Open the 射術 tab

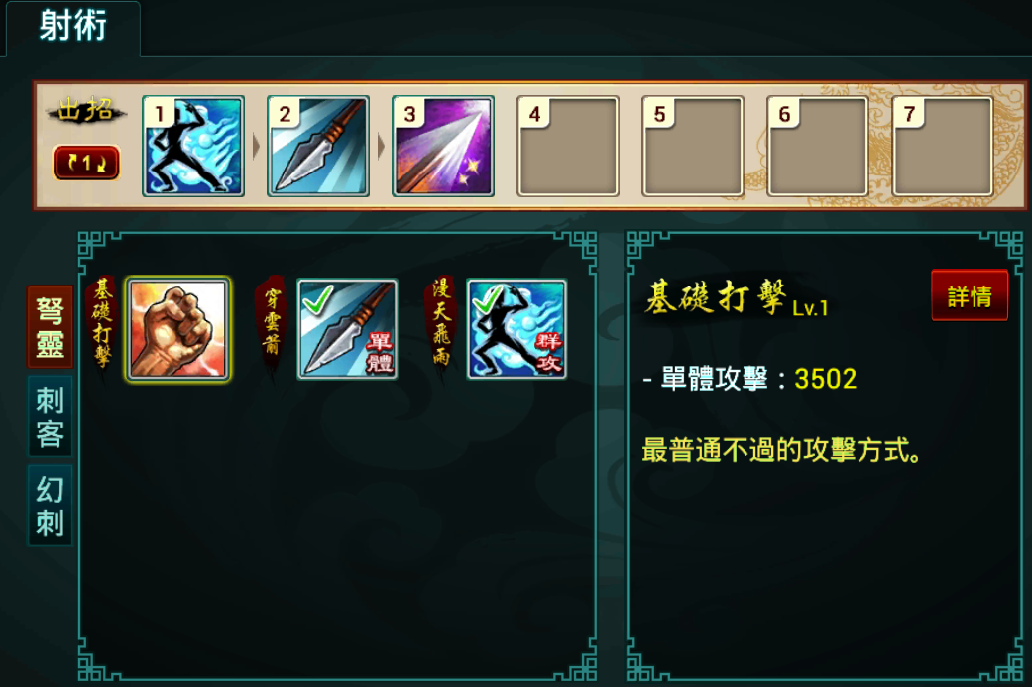pyautogui.click(x=73, y=27)
